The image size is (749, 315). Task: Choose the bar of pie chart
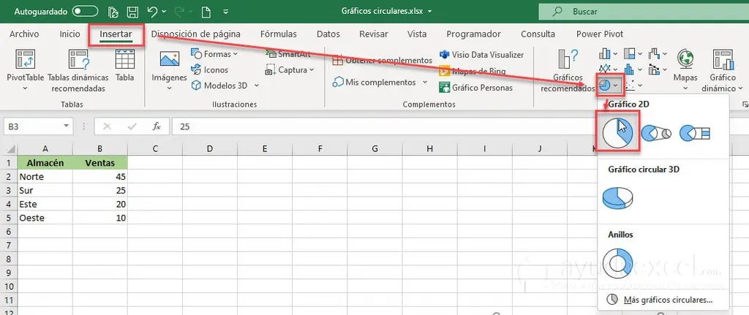(x=695, y=133)
